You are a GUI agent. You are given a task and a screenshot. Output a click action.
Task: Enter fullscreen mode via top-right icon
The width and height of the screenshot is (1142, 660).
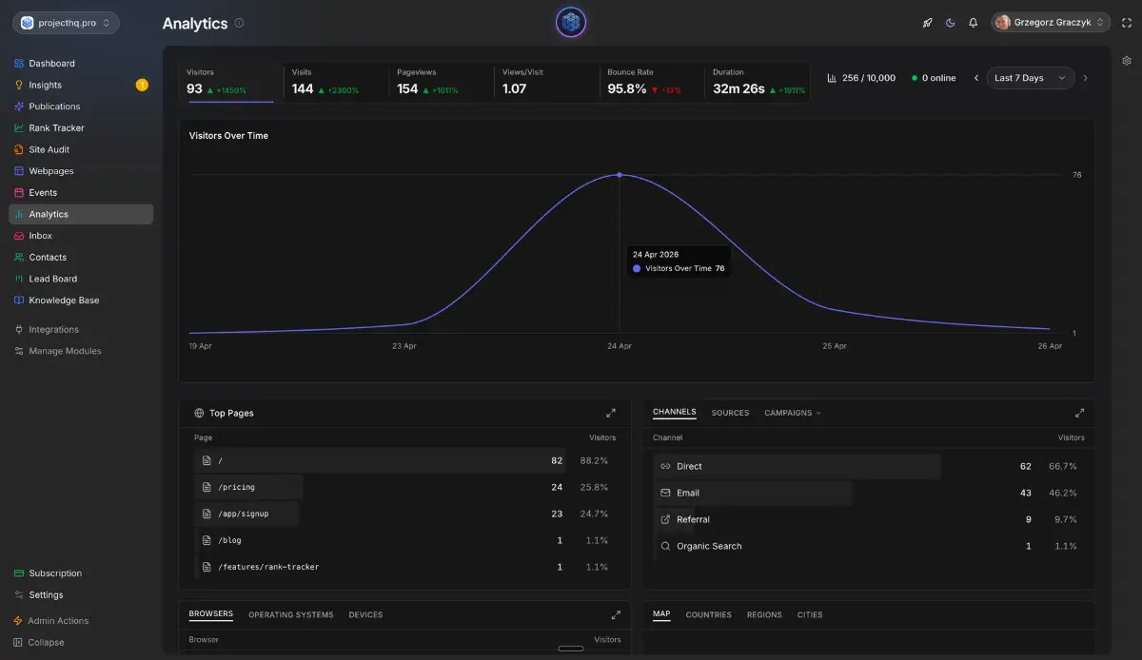[x=1127, y=23]
